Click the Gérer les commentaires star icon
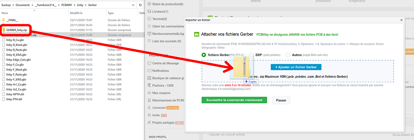414x140 pixels. coord(149,26)
